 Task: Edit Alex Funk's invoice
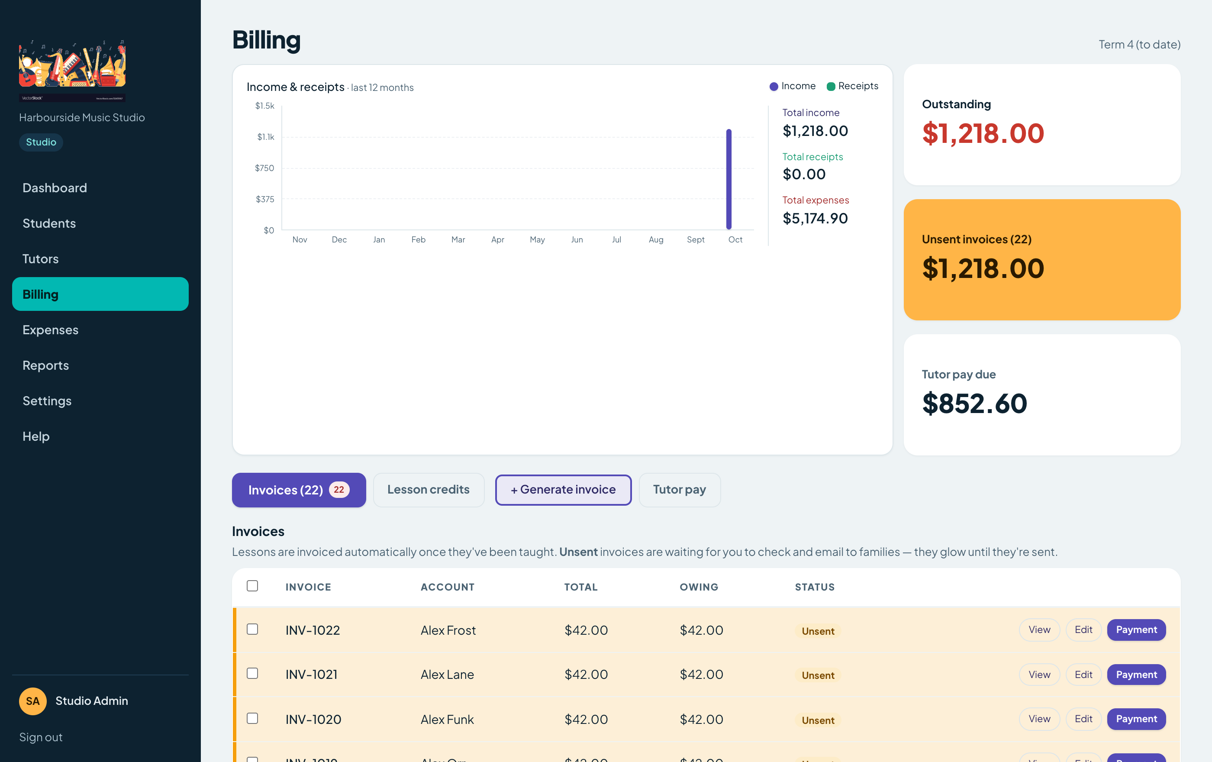tap(1083, 719)
